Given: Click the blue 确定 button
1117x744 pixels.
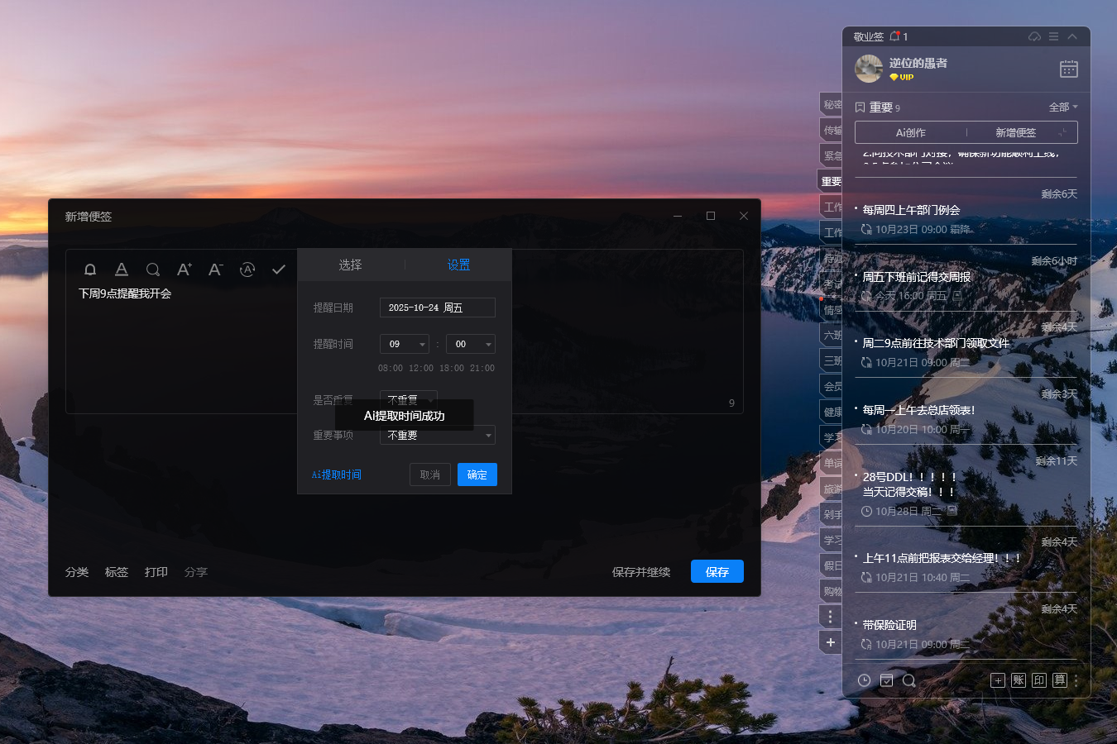Looking at the screenshot, I should pos(477,475).
